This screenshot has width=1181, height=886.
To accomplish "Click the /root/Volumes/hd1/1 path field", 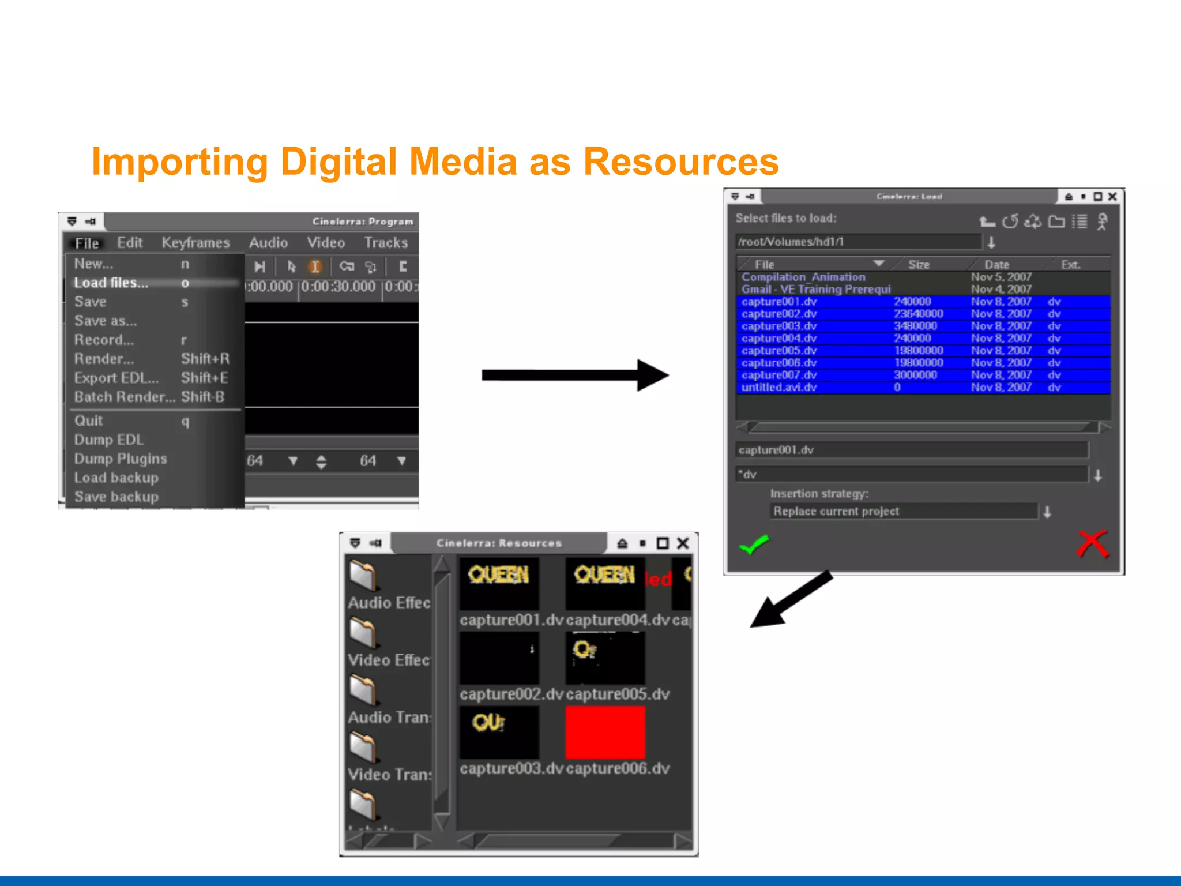I will 858,242.
